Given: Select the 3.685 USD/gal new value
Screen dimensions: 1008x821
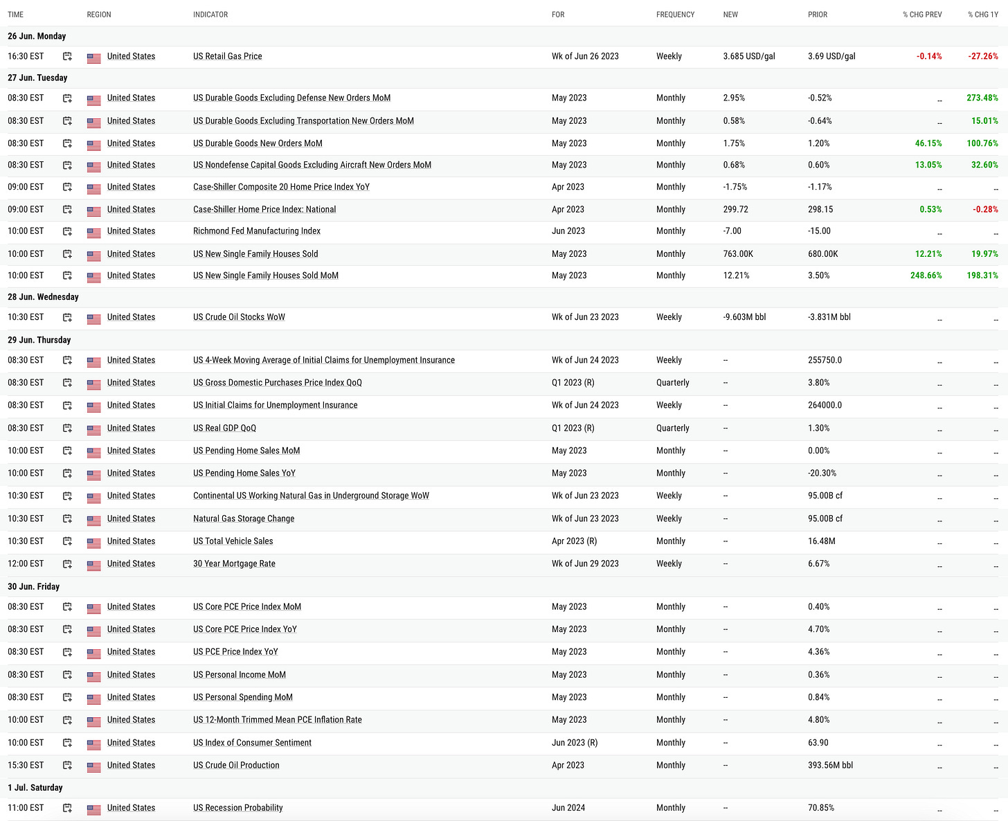Looking at the screenshot, I should coord(749,57).
